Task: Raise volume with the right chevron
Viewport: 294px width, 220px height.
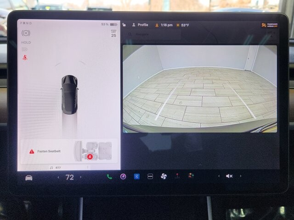Action: 241,176
